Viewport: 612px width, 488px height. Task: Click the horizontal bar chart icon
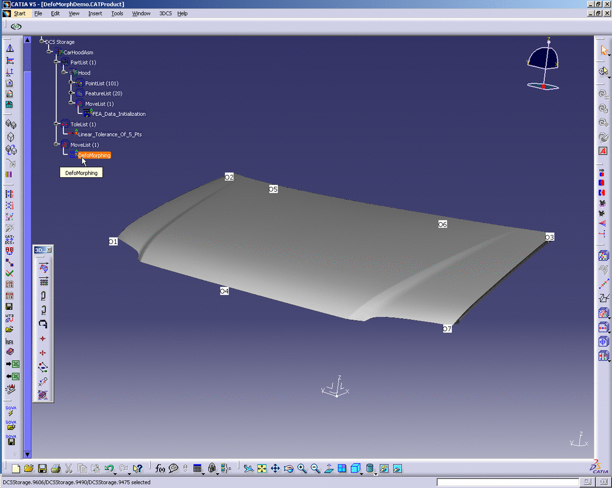point(10,61)
